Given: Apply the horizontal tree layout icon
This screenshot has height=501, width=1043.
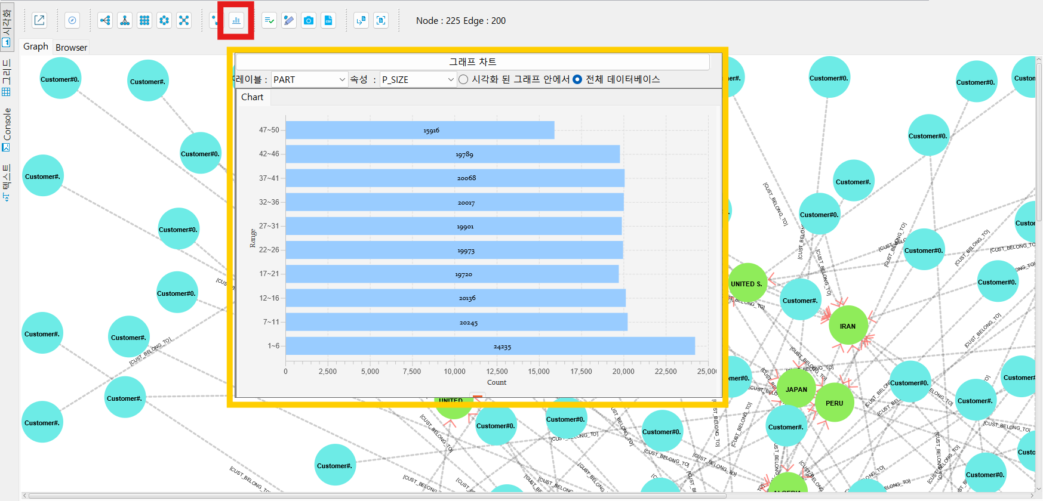Looking at the screenshot, I should click(105, 20).
